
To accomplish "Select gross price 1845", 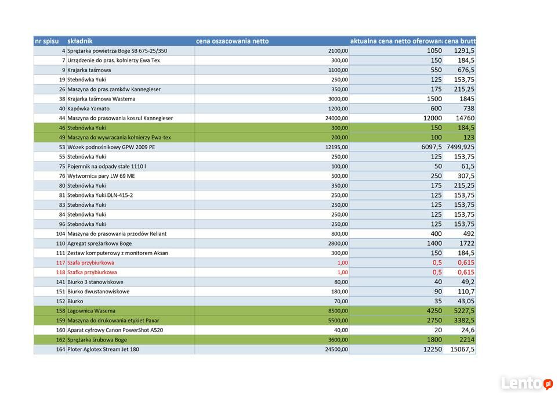I will [466, 99].
